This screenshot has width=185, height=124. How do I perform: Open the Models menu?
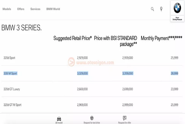(7, 9)
